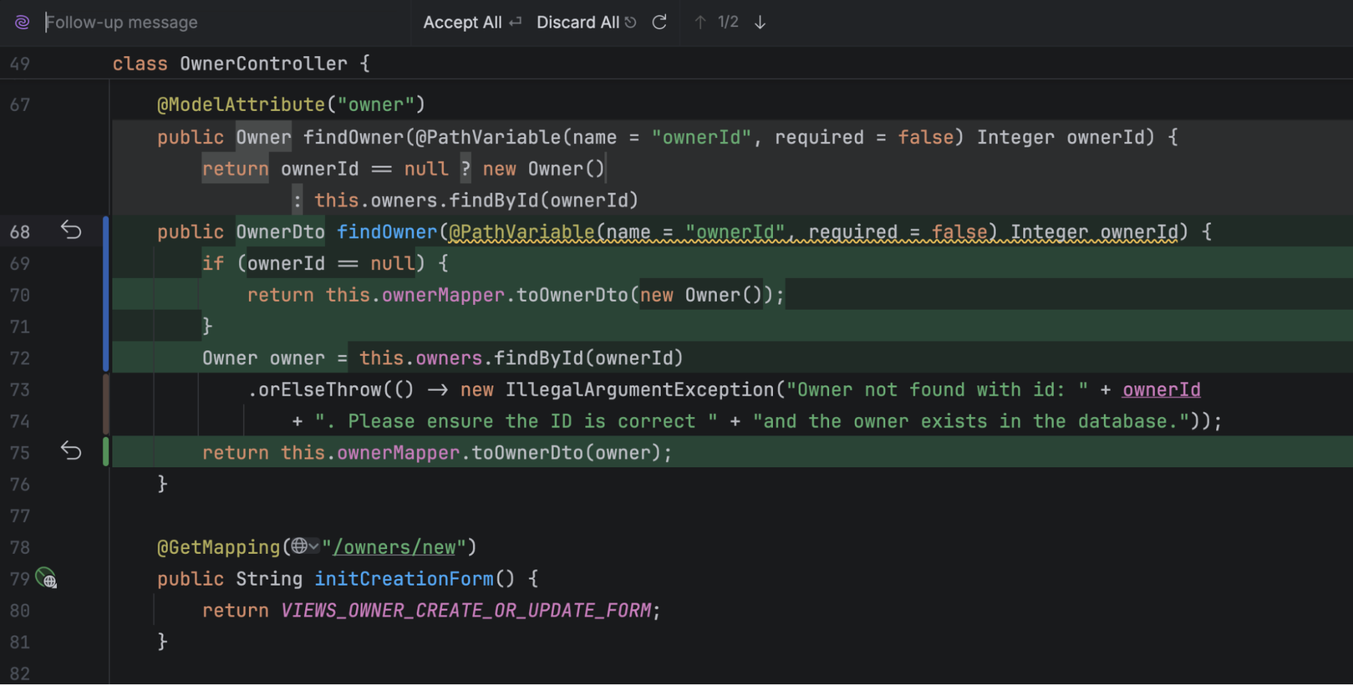Click the OwnerDto return type on line 68
This screenshot has height=685, width=1353.
pos(280,232)
